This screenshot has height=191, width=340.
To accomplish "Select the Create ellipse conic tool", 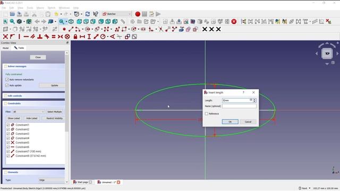I will (97, 29).
